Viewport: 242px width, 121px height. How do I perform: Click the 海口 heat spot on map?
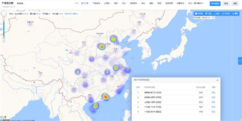tap(96, 106)
